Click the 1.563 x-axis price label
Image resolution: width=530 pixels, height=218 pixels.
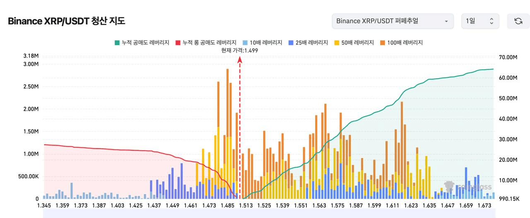pos(319,205)
